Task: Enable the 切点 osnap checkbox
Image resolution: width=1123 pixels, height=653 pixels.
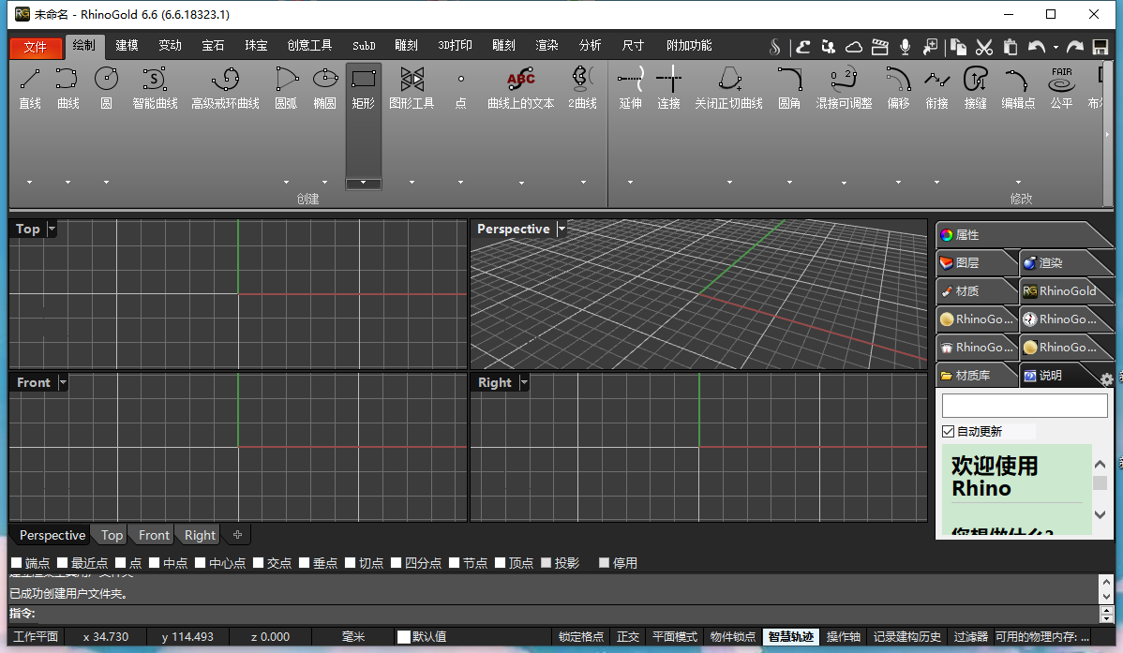Action: 351,563
